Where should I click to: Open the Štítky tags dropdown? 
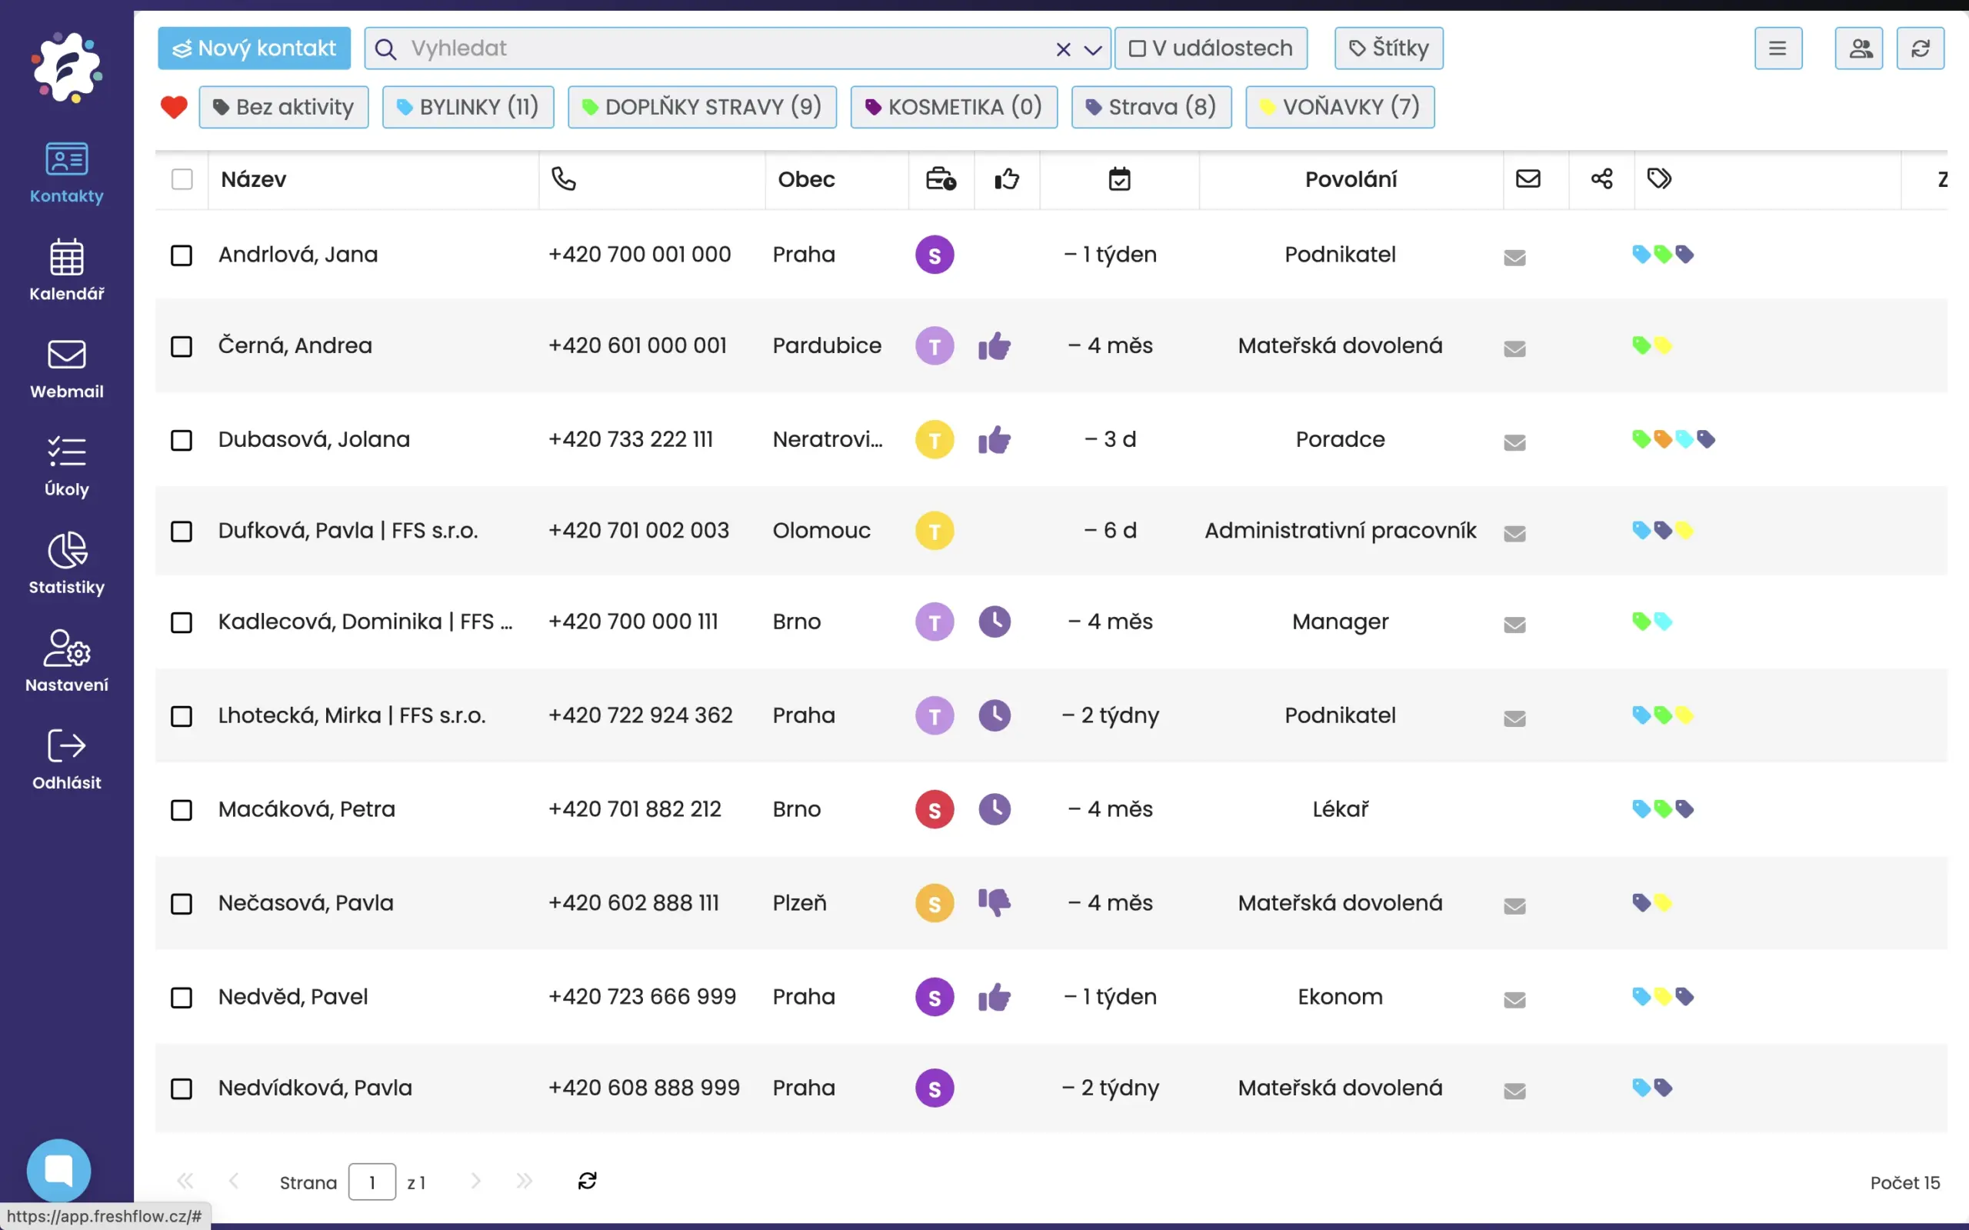coord(1388,48)
